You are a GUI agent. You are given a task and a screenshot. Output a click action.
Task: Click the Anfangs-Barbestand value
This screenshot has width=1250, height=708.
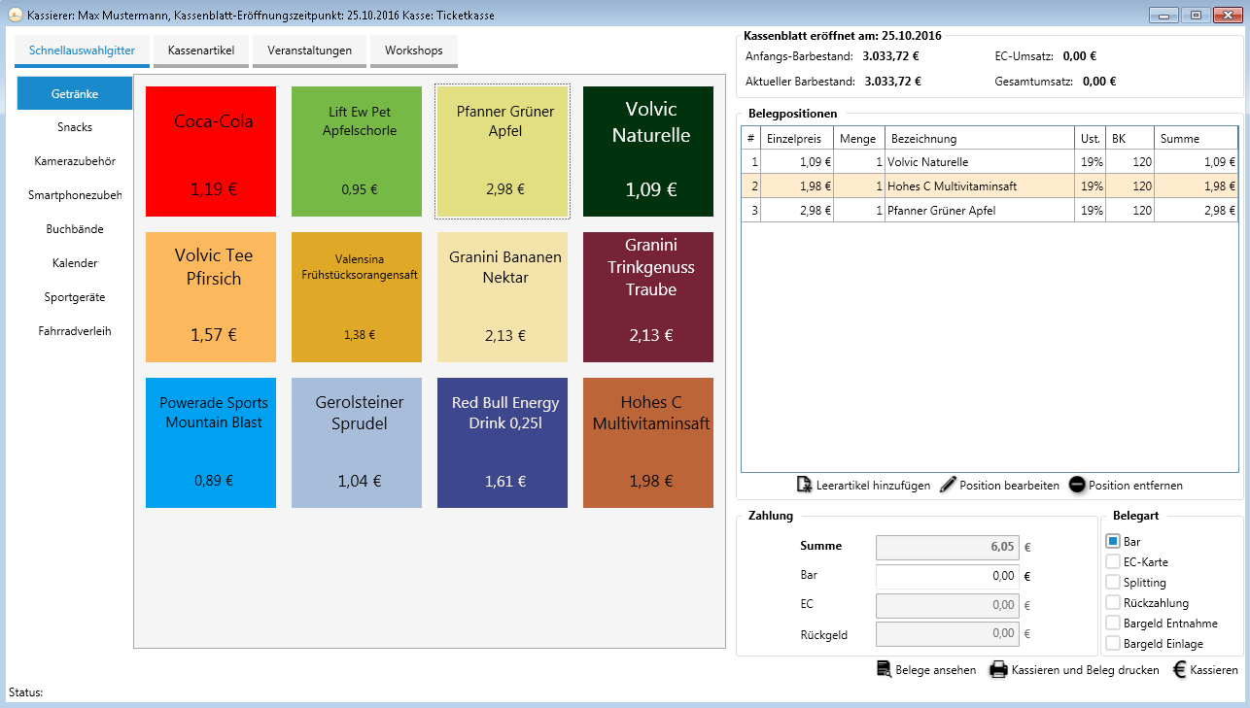tap(890, 56)
